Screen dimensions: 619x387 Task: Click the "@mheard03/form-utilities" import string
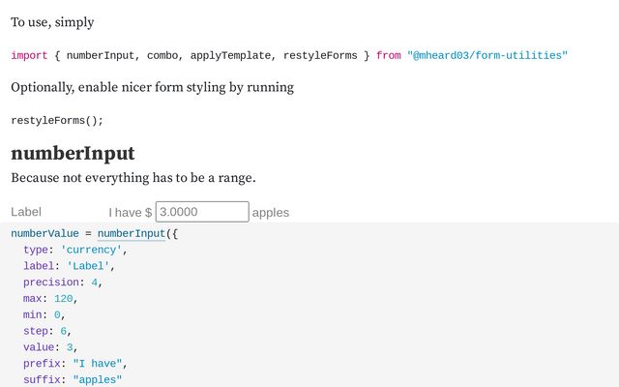coord(486,56)
